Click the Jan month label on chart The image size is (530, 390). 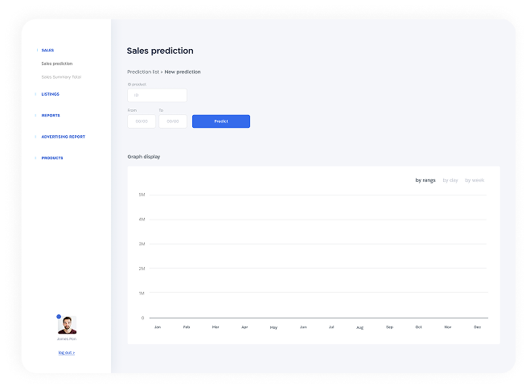point(158,327)
